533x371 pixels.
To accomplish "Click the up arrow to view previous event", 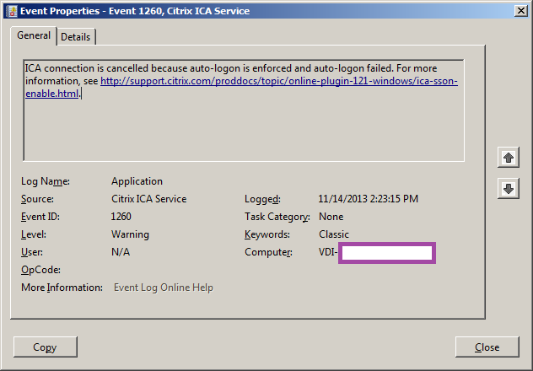I will pos(508,158).
